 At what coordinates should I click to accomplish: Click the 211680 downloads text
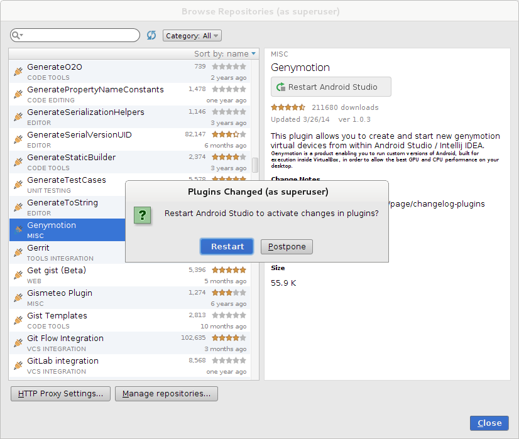[345, 107]
